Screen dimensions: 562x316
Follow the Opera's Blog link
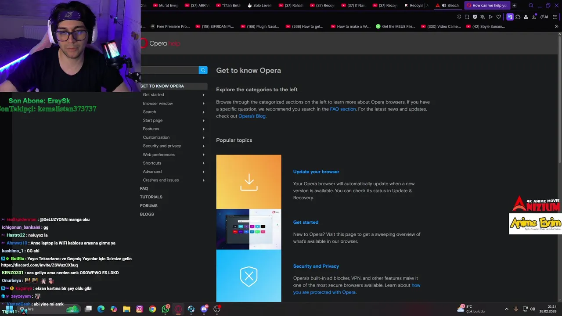(x=252, y=116)
